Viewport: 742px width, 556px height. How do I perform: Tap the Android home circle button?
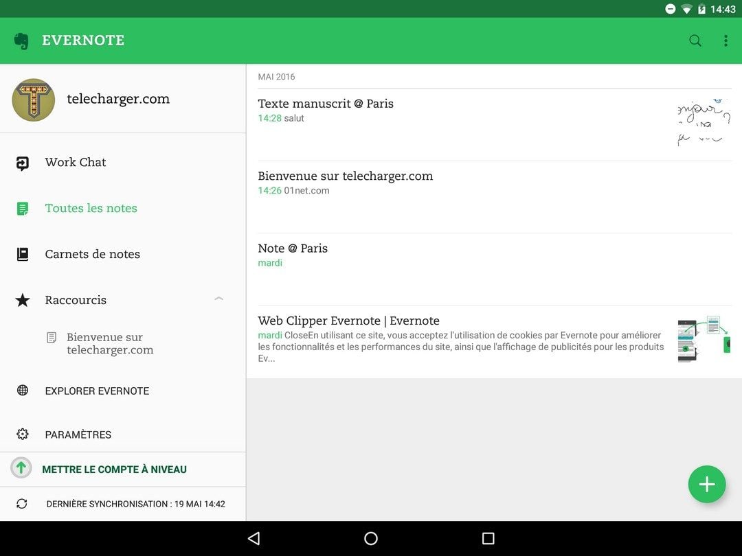371,539
